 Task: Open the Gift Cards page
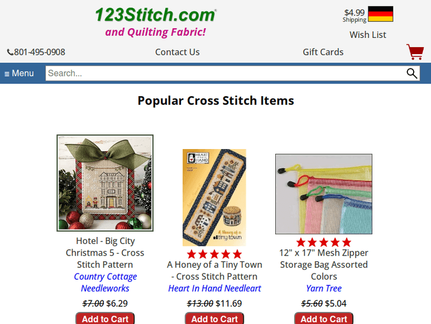[x=323, y=52]
